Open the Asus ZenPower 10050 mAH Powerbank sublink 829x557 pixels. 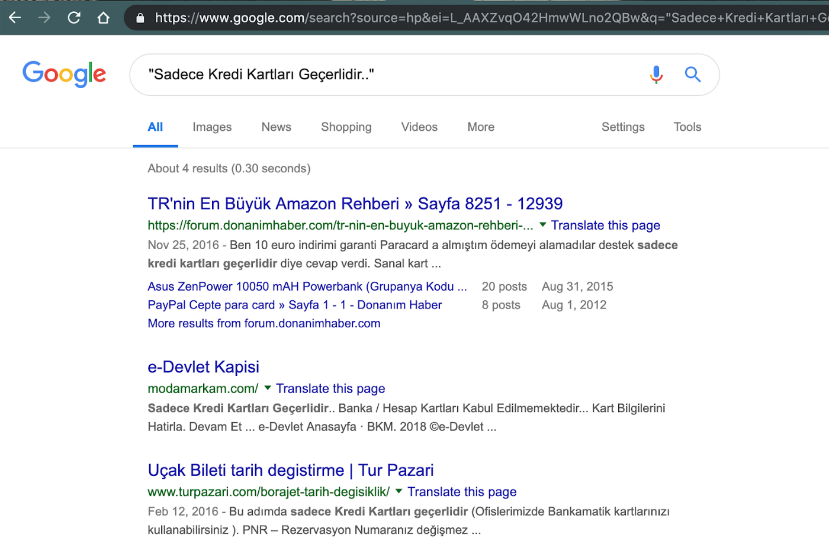coord(307,286)
